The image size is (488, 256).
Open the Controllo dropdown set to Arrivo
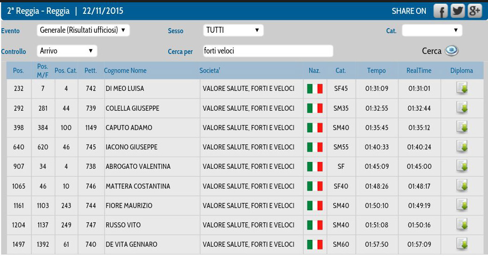67,51
